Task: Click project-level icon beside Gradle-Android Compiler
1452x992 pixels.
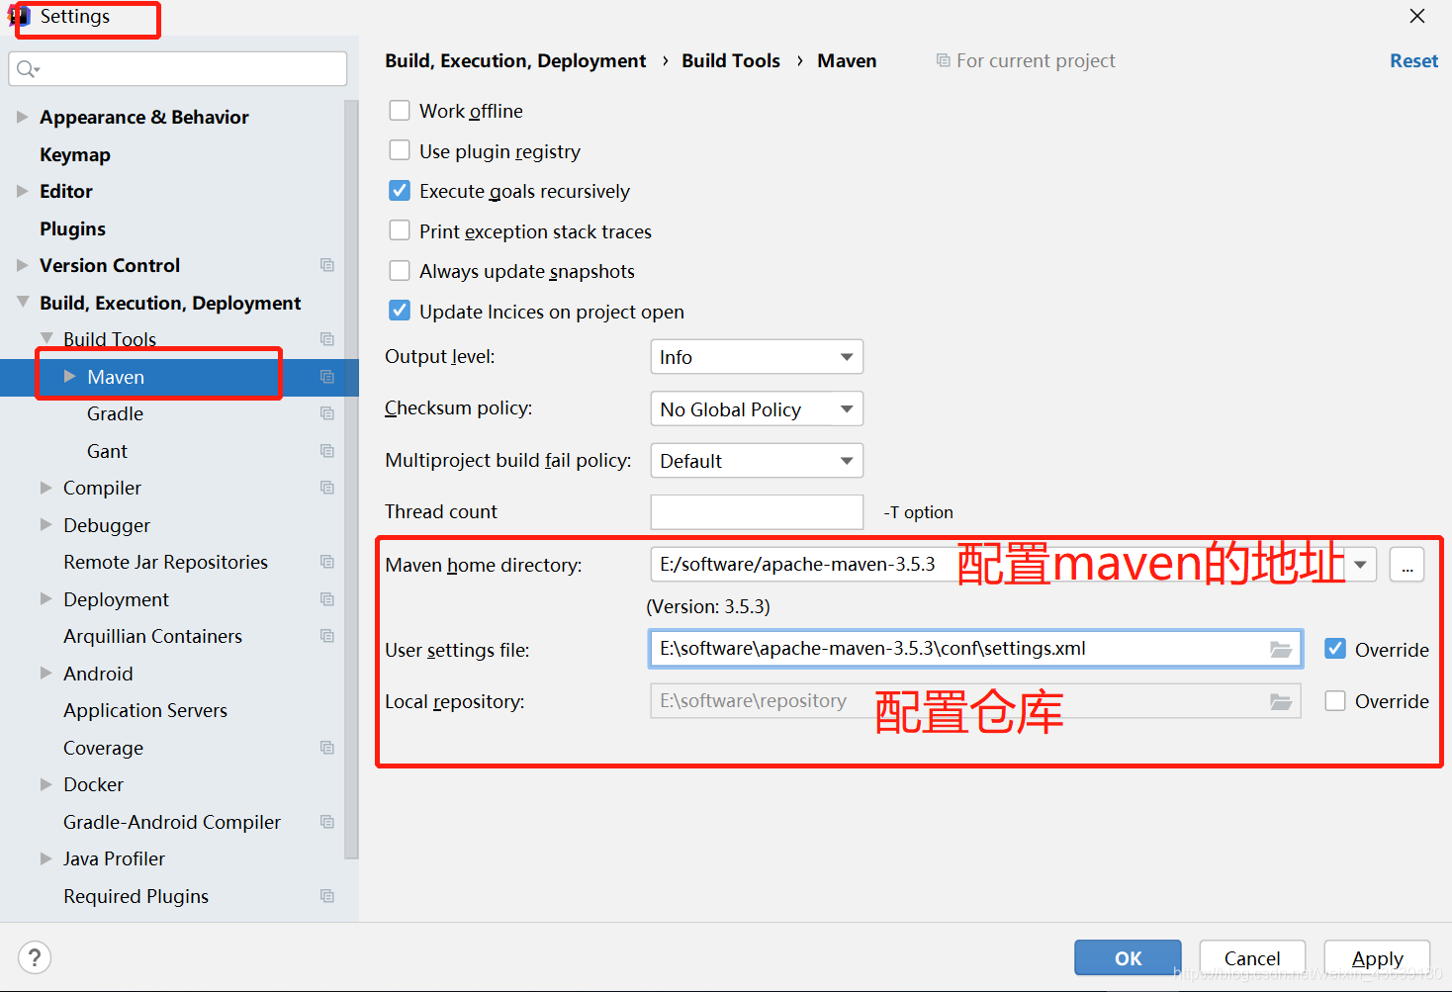Action: pyautogui.click(x=327, y=822)
